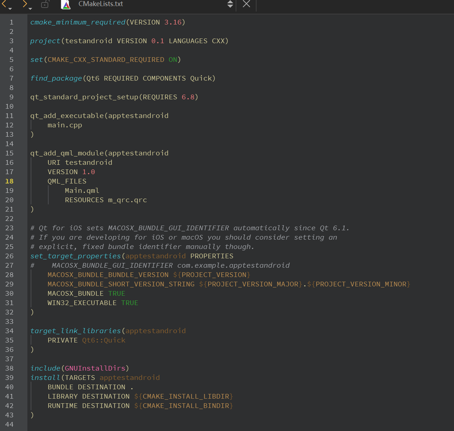The width and height of the screenshot is (454, 431).
Task: Click the set_target_properties command
Action: 76,256
